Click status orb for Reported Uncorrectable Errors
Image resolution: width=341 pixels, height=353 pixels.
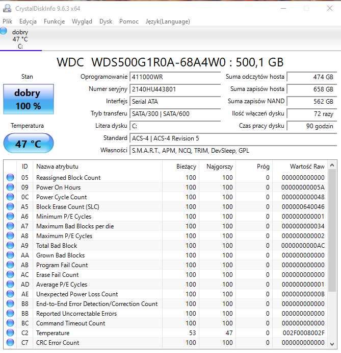[10, 313]
